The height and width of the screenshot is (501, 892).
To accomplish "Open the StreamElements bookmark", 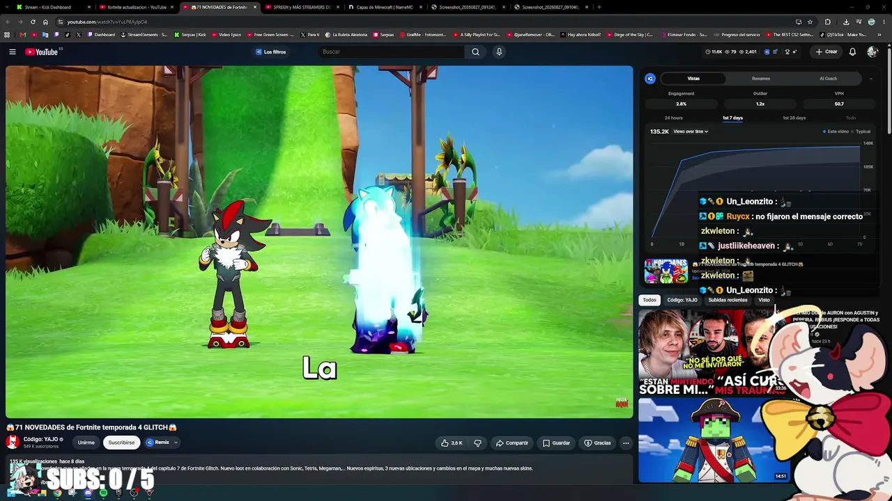I will pos(144,35).
